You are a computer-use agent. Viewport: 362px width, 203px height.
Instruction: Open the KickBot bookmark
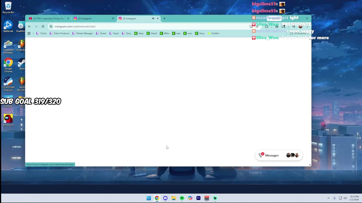[x=213, y=33]
